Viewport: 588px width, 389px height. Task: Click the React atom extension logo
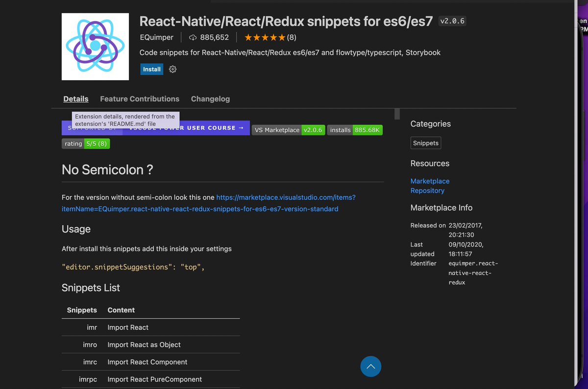click(x=95, y=46)
